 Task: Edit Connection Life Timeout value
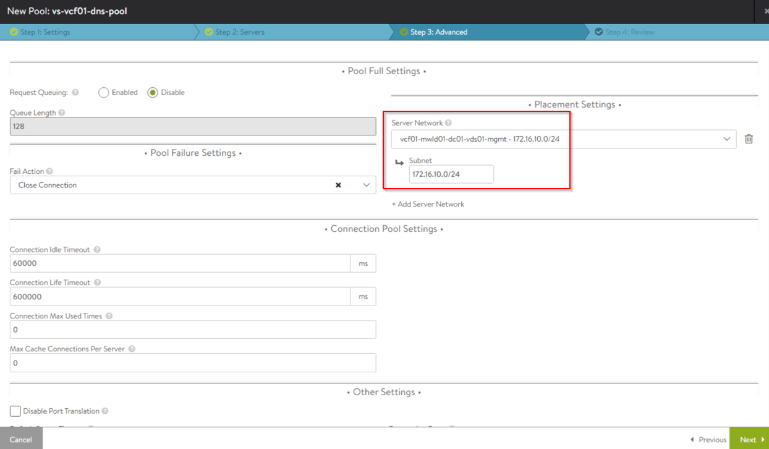pos(180,296)
